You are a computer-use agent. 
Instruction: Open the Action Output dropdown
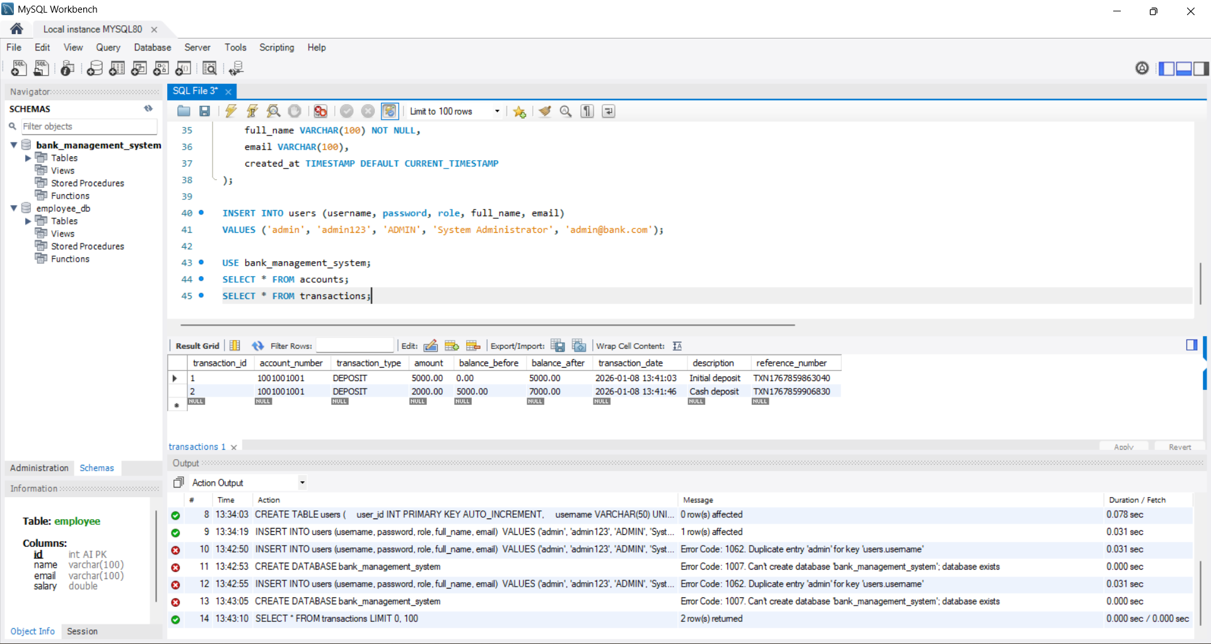tap(302, 483)
